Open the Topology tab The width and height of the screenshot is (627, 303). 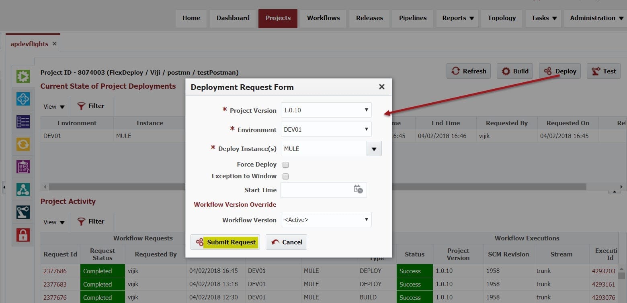click(502, 18)
